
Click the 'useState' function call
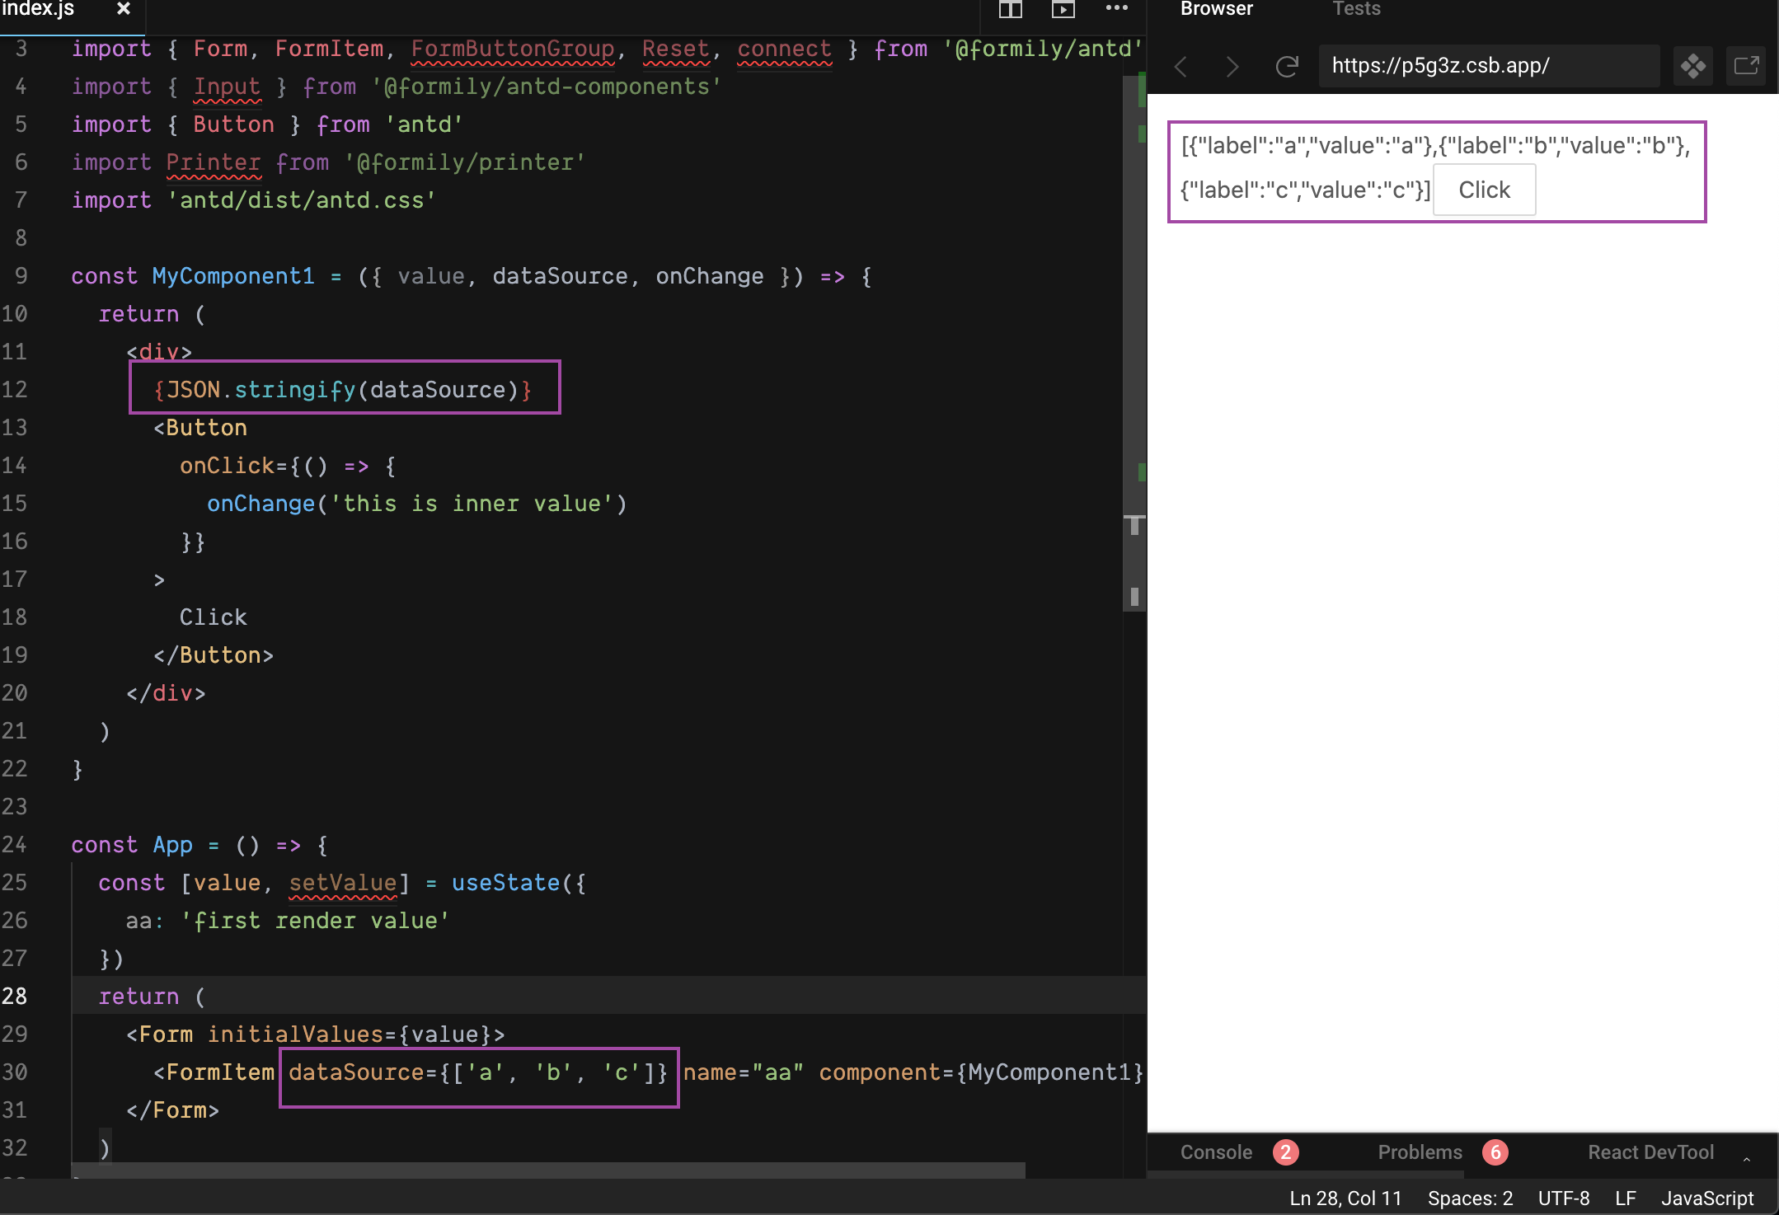tap(505, 883)
